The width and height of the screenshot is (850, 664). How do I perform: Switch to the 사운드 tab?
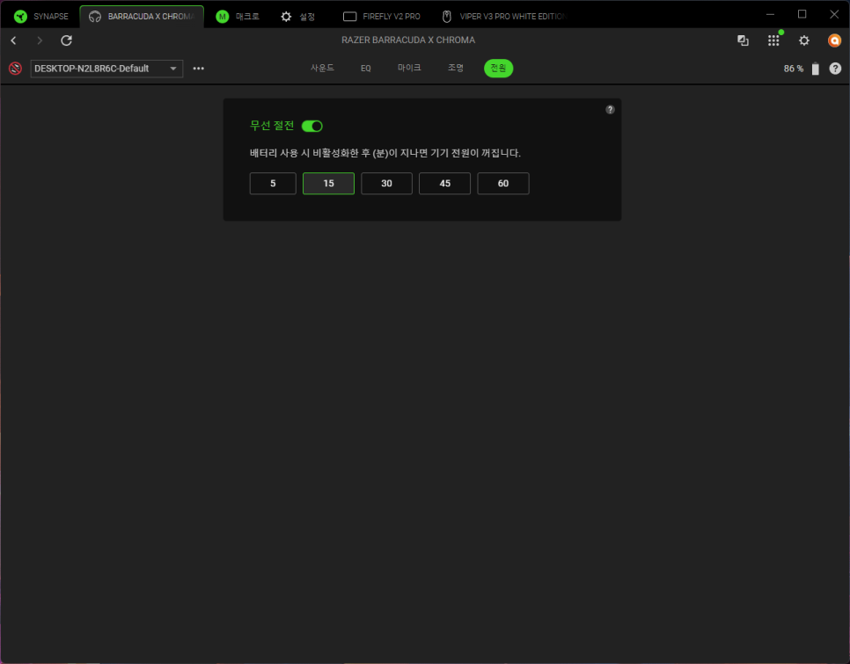point(322,68)
